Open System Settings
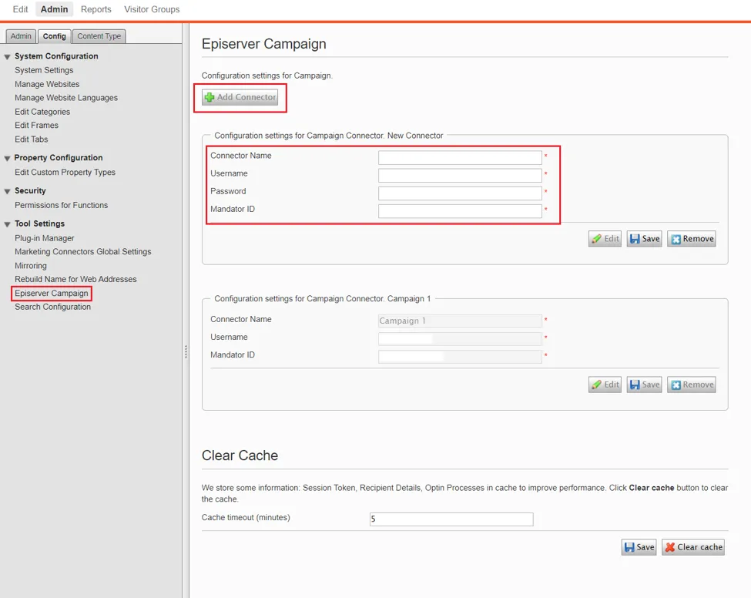Image resolution: width=751 pixels, height=598 pixels. point(44,70)
